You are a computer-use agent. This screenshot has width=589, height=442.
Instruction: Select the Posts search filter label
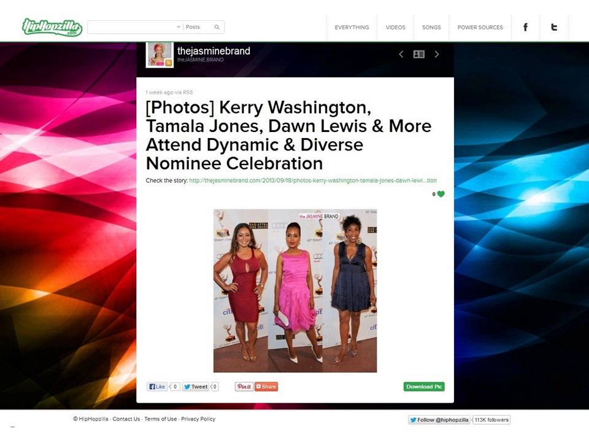(x=193, y=27)
